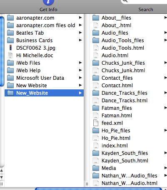This screenshot has height=190, width=167.
Task: Select the Kayden_South.html file name
Action: [125, 161]
